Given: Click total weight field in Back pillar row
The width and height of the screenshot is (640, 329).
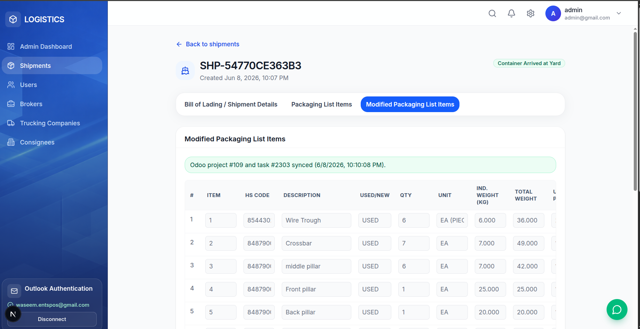Looking at the screenshot, I should pyautogui.click(x=529, y=312).
